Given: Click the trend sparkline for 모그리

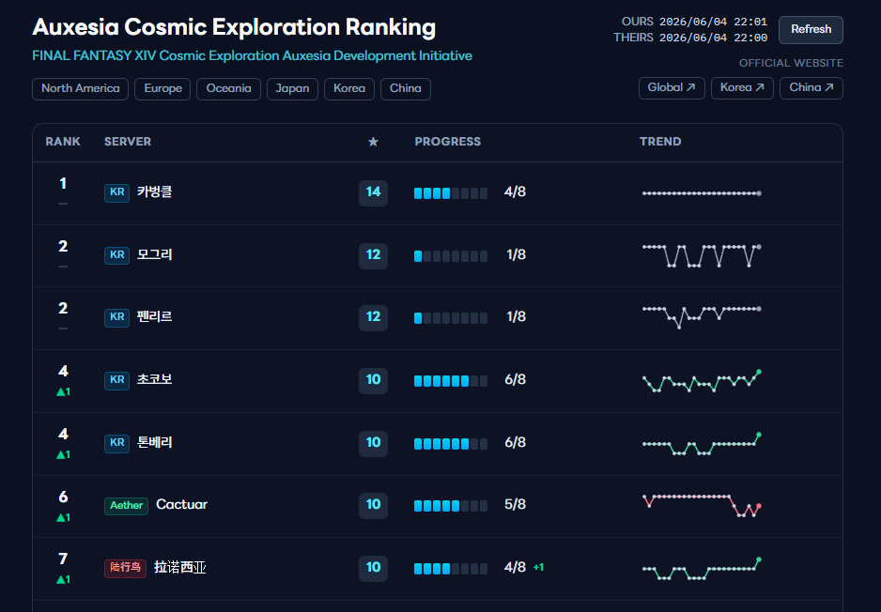Looking at the screenshot, I should (702, 255).
